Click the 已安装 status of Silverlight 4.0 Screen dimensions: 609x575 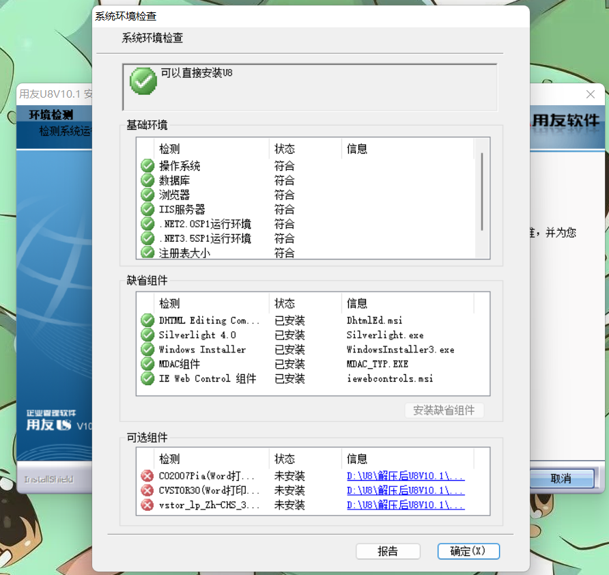(289, 335)
